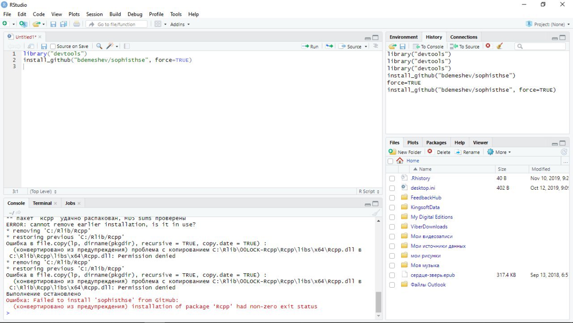Open Find/Replace magnifier in editor toolbar
The width and height of the screenshot is (573, 323).
(x=99, y=47)
